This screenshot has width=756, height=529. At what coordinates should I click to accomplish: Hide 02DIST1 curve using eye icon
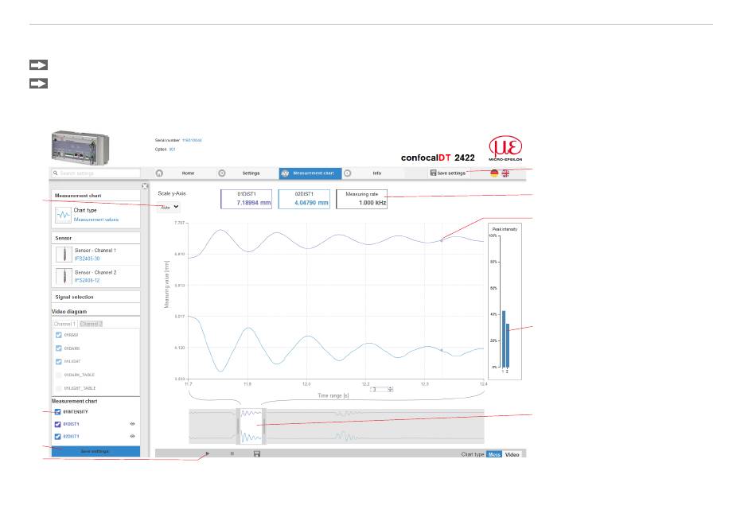[x=133, y=437]
